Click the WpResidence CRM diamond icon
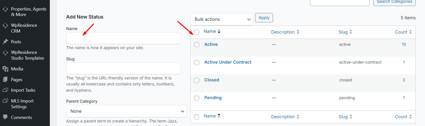The height and width of the screenshot is (126, 425). tap(5, 25)
